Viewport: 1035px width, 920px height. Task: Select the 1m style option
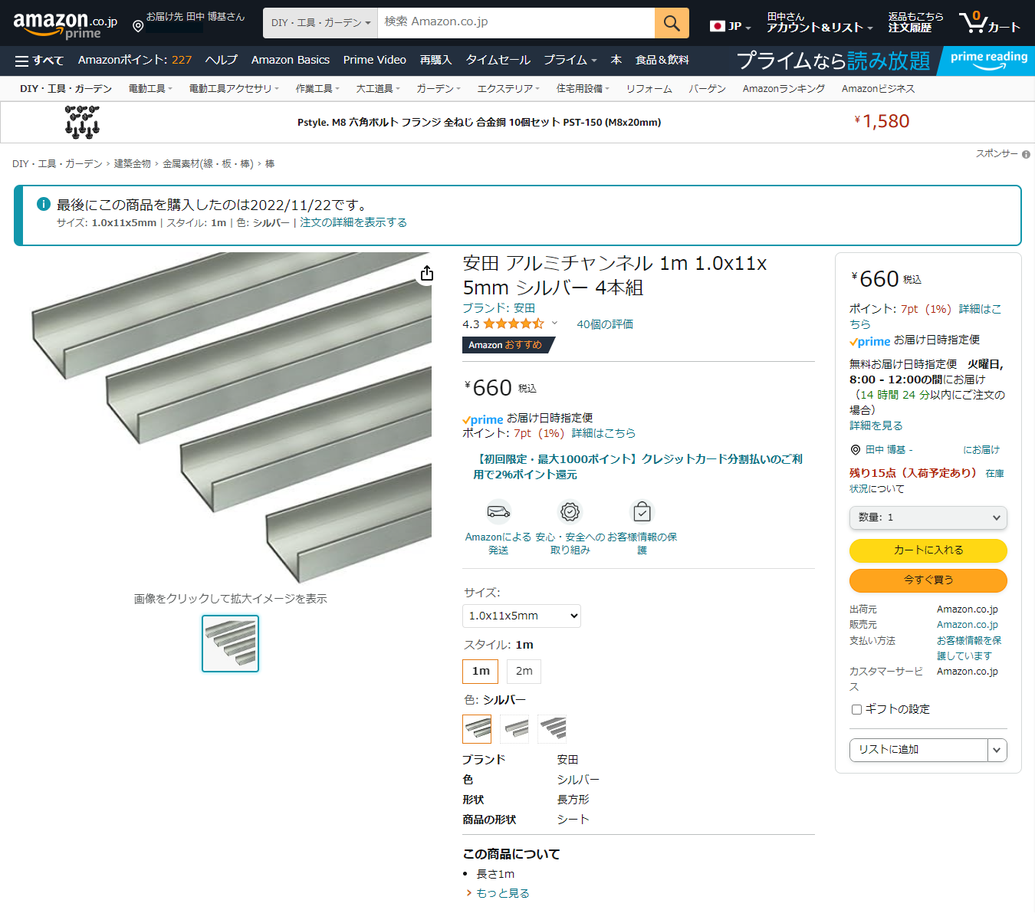tap(481, 671)
